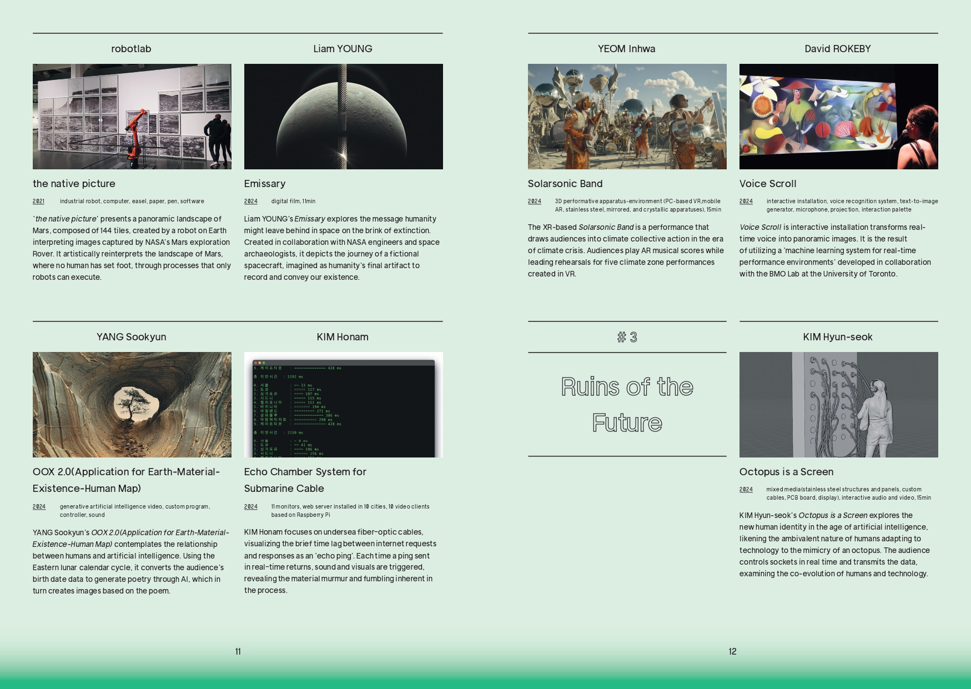Select the Emissary moon film still

click(344, 117)
